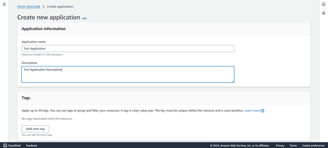The width and height of the screenshot is (328, 148).
Task: Click 'No tags associated with the resource.' text
Action: [x=47, y=119]
